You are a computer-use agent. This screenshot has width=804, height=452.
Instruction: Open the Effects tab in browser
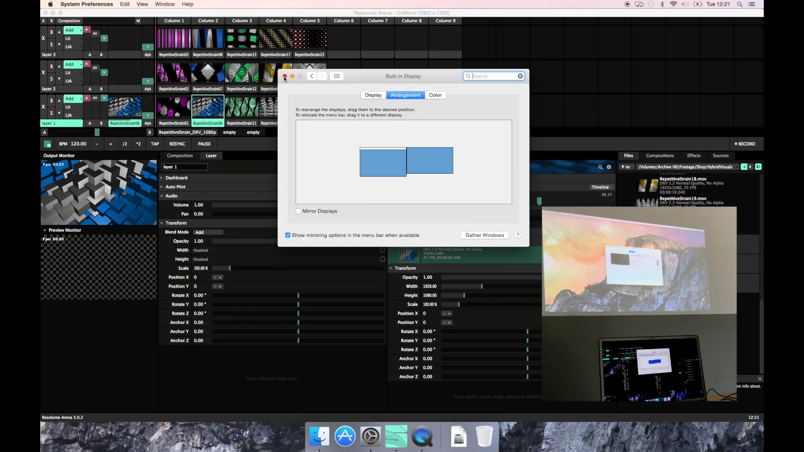pyautogui.click(x=693, y=156)
